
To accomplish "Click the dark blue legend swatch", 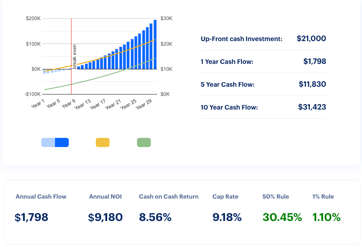I will pyautogui.click(x=62, y=142).
